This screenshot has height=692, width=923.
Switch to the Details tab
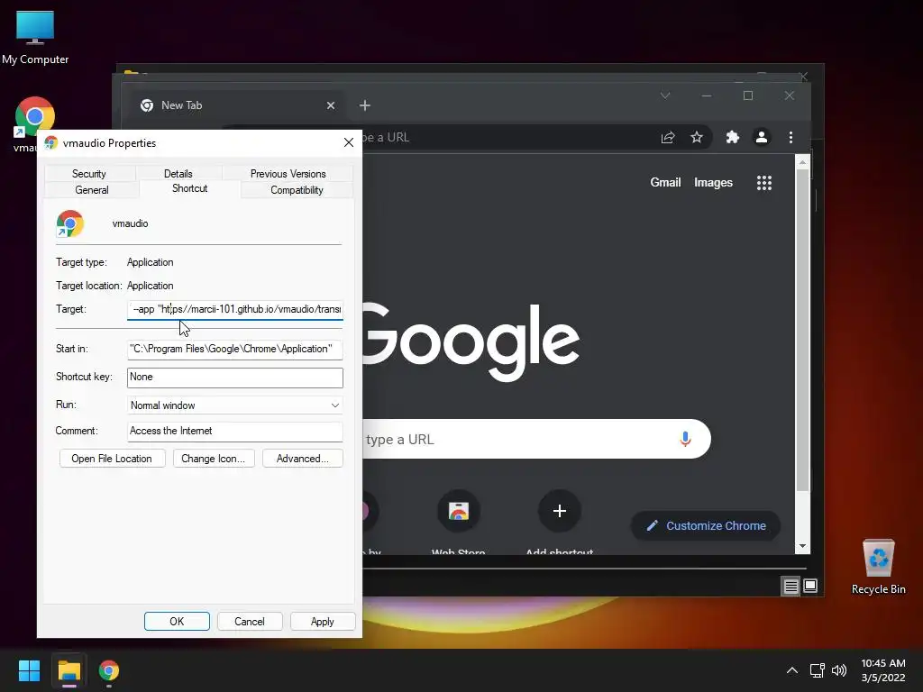click(178, 174)
